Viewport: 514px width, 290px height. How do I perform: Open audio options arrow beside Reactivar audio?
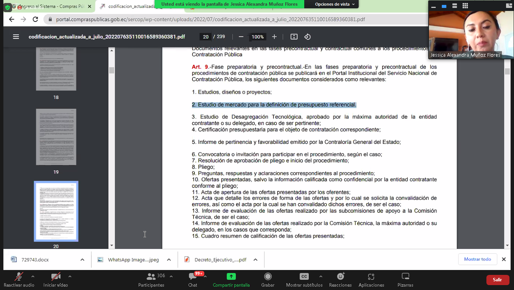(x=33, y=276)
